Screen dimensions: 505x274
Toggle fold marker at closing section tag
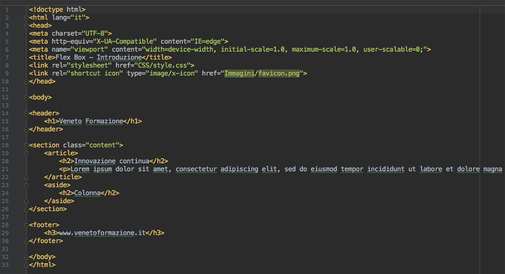point(26,209)
